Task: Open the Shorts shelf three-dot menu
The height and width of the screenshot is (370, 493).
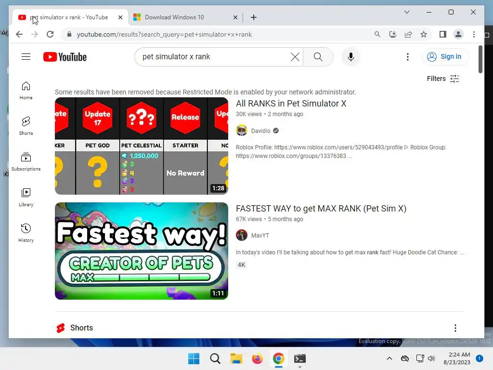Action: pyautogui.click(x=455, y=328)
